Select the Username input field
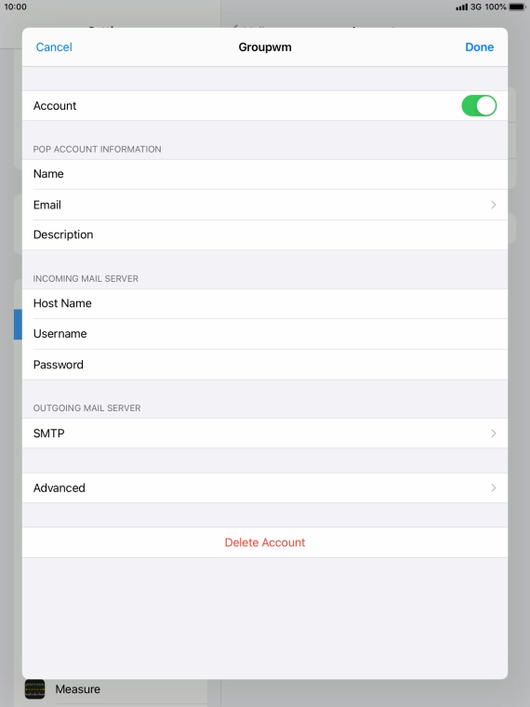 265,334
